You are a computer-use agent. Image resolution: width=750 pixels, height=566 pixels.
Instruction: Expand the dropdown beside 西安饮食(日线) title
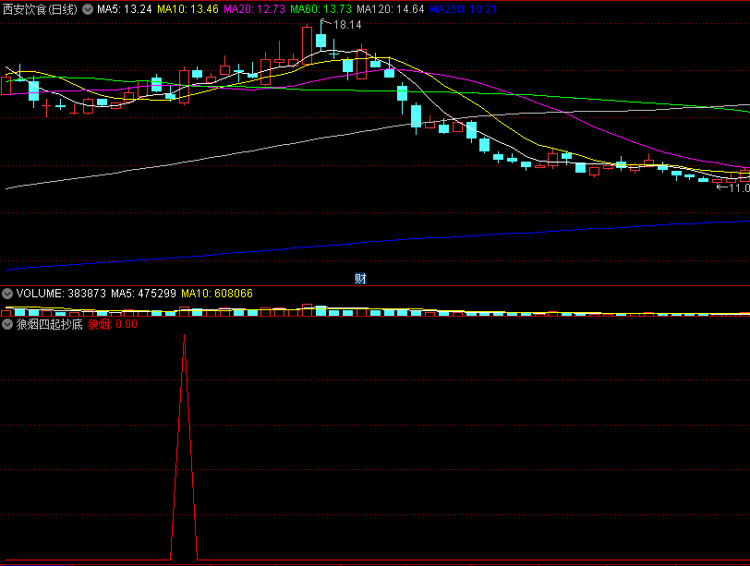pos(88,9)
